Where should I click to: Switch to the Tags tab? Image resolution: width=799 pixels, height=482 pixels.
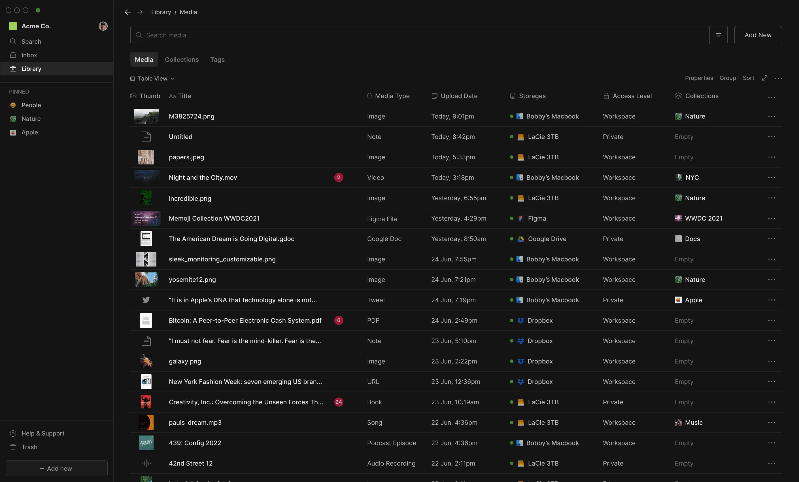point(217,60)
